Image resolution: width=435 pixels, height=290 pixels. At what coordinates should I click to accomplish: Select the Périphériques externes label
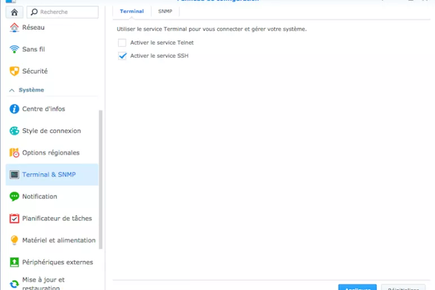tap(58, 262)
